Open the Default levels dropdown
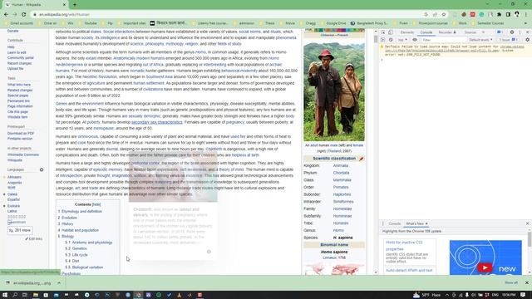 [x=480, y=40]
